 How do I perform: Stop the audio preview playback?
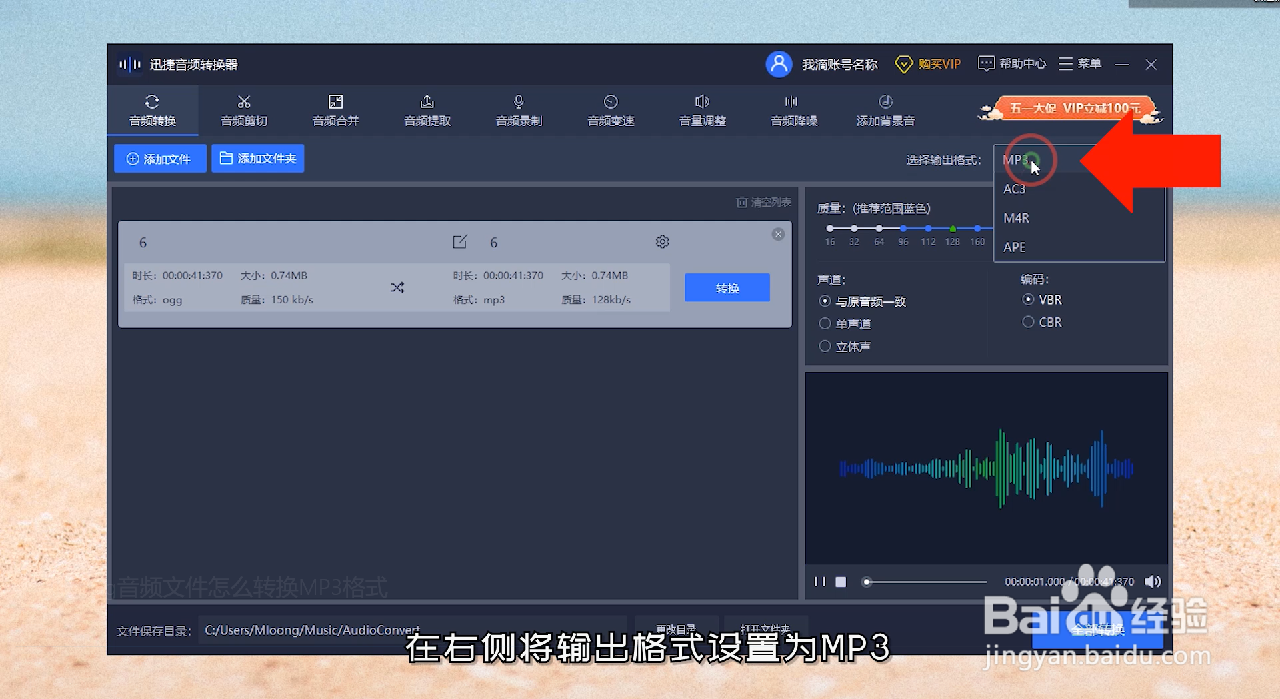pyautogui.click(x=841, y=582)
